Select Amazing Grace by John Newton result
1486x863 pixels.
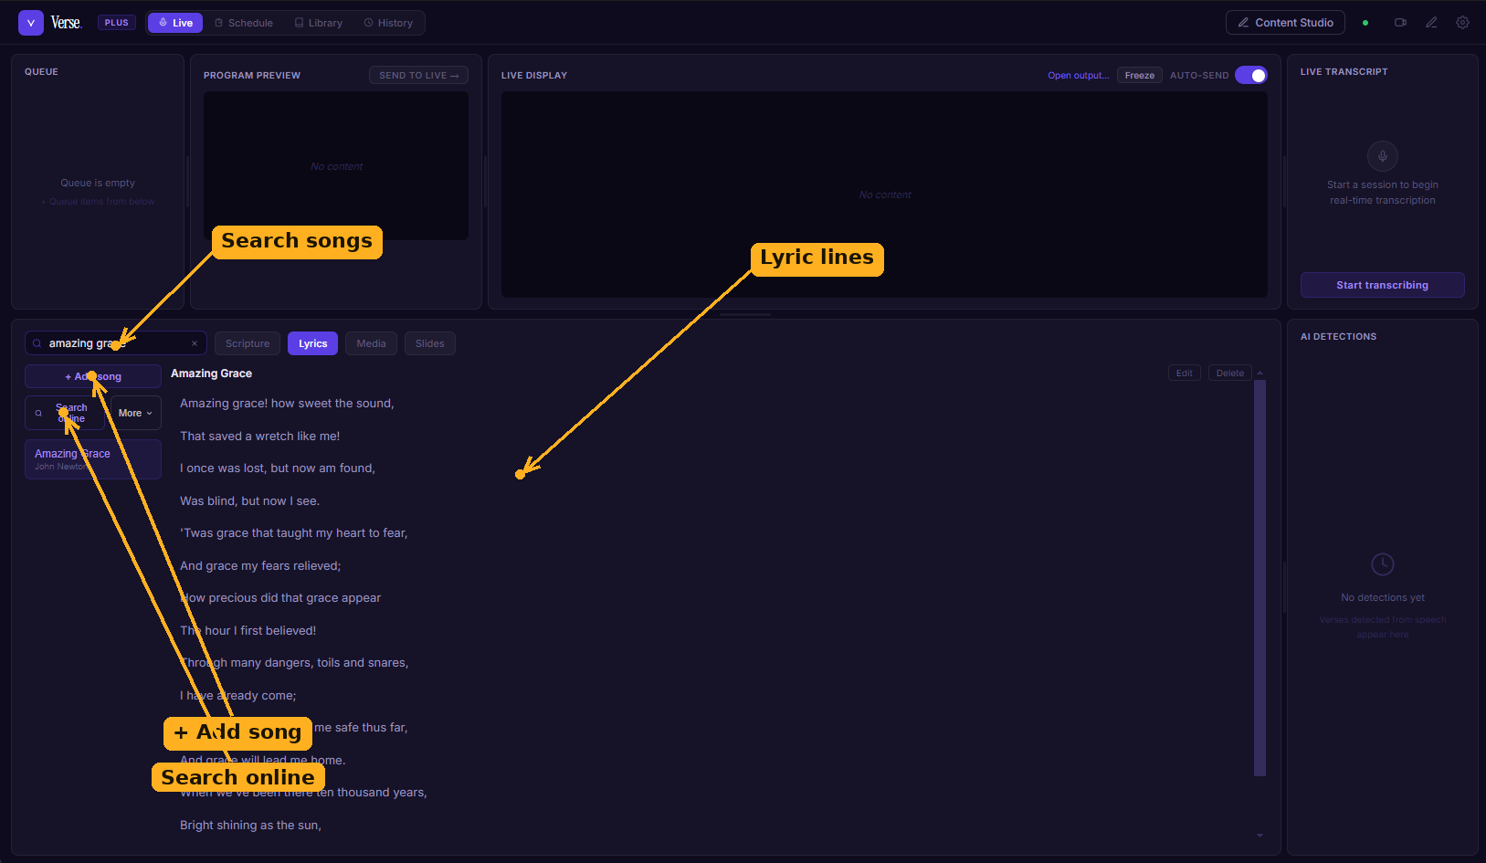click(x=93, y=459)
